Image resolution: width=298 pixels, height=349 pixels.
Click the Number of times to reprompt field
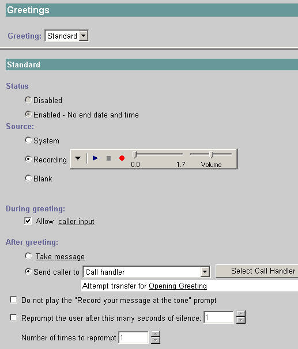[x=133, y=337]
